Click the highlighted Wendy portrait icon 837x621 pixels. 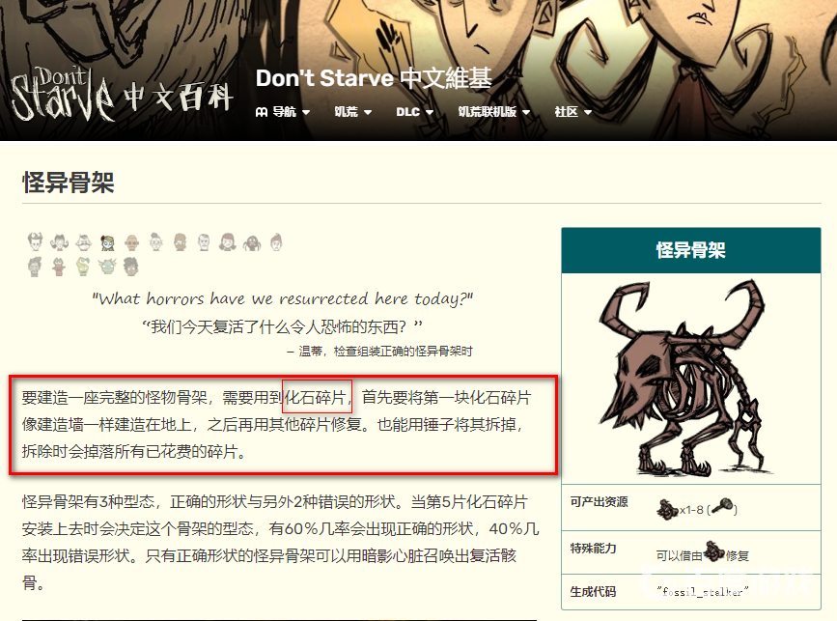pyautogui.click(x=108, y=242)
